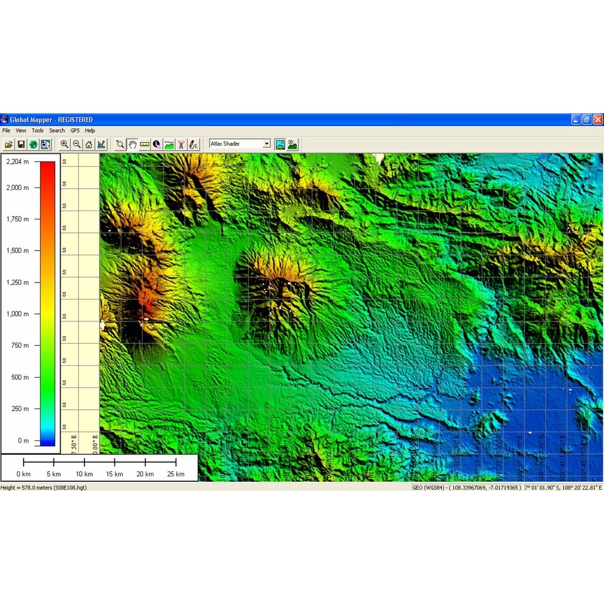This screenshot has height=604, width=604.
Task: Select the Path Profile tool
Action: [x=169, y=145]
